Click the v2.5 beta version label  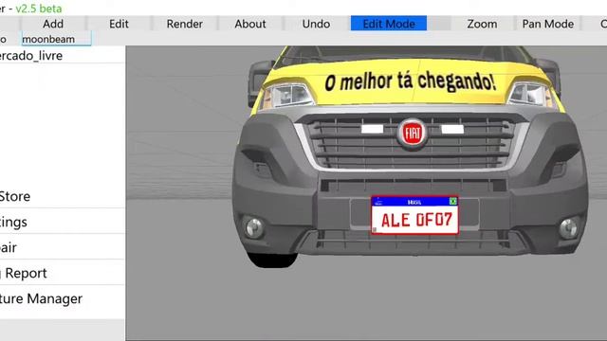click(x=38, y=9)
